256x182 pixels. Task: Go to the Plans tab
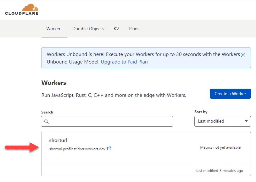(134, 29)
